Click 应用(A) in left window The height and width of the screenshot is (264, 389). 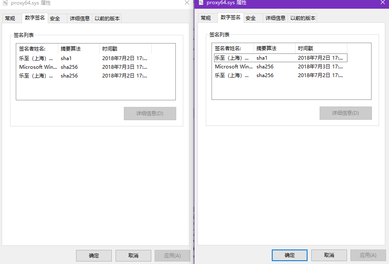click(172, 256)
